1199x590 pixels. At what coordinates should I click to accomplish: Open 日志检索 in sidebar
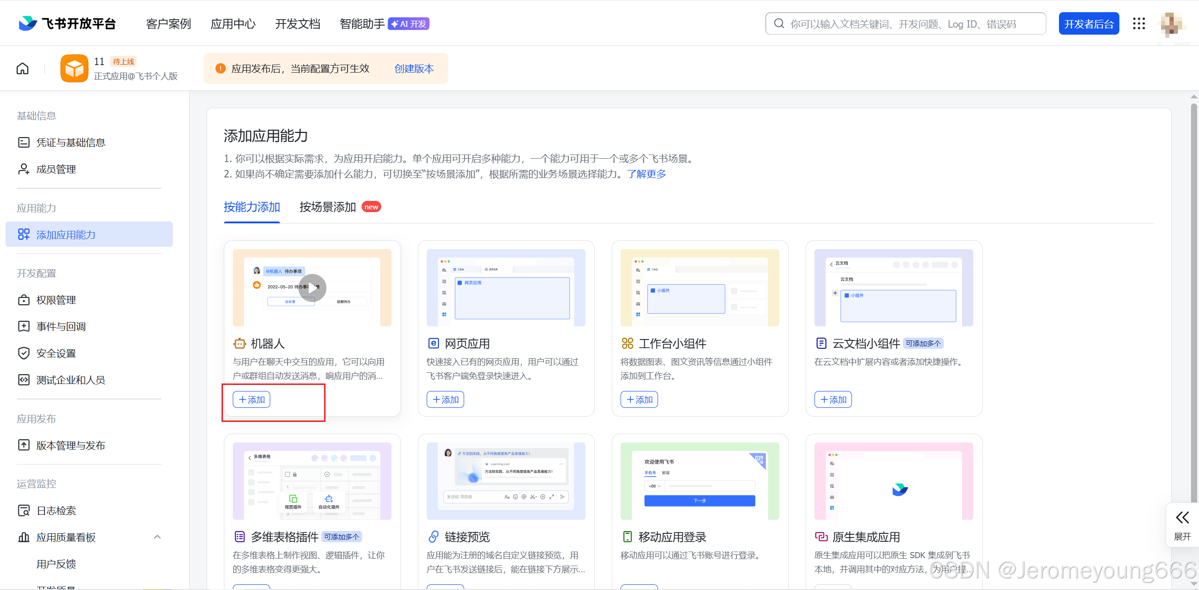(x=56, y=510)
